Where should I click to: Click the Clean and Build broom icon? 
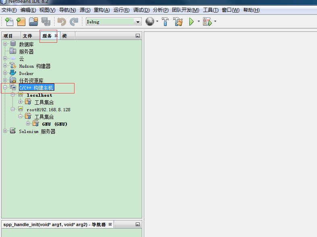(178, 21)
